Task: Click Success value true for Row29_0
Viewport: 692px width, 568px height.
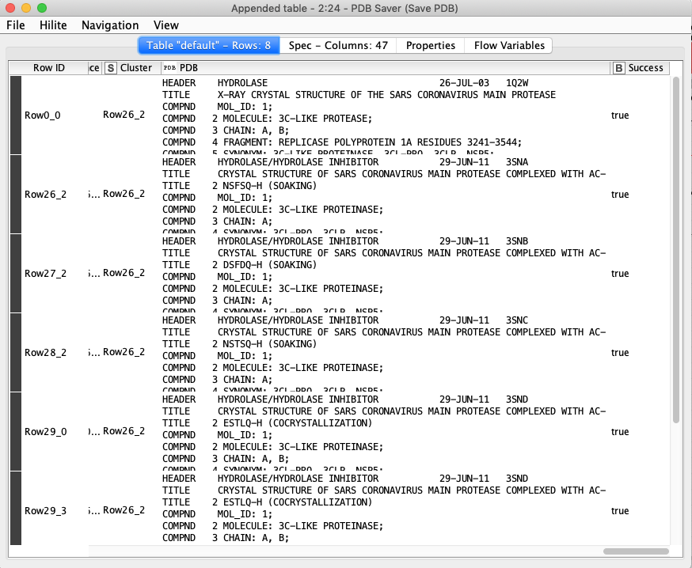Action: (x=620, y=432)
